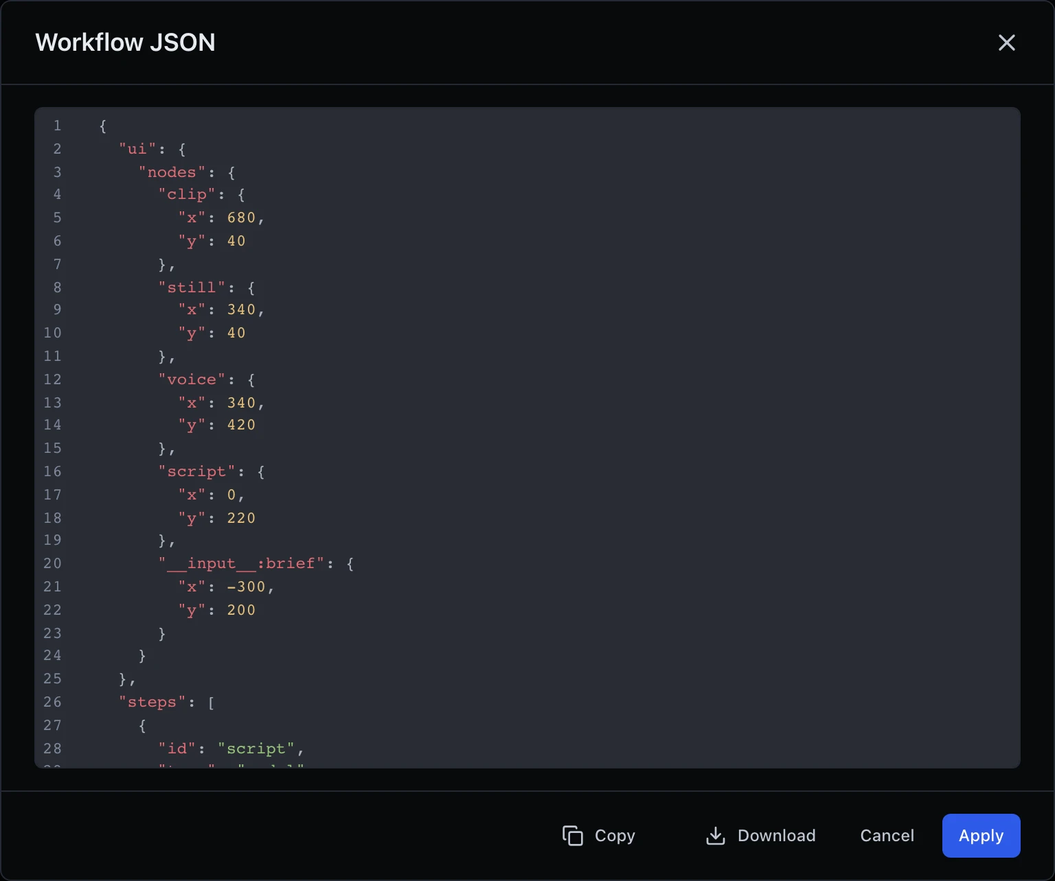The height and width of the screenshot is (881, 1055).
Task: Click the "steps" key on line 26
Action: click(x=152, y=702)
